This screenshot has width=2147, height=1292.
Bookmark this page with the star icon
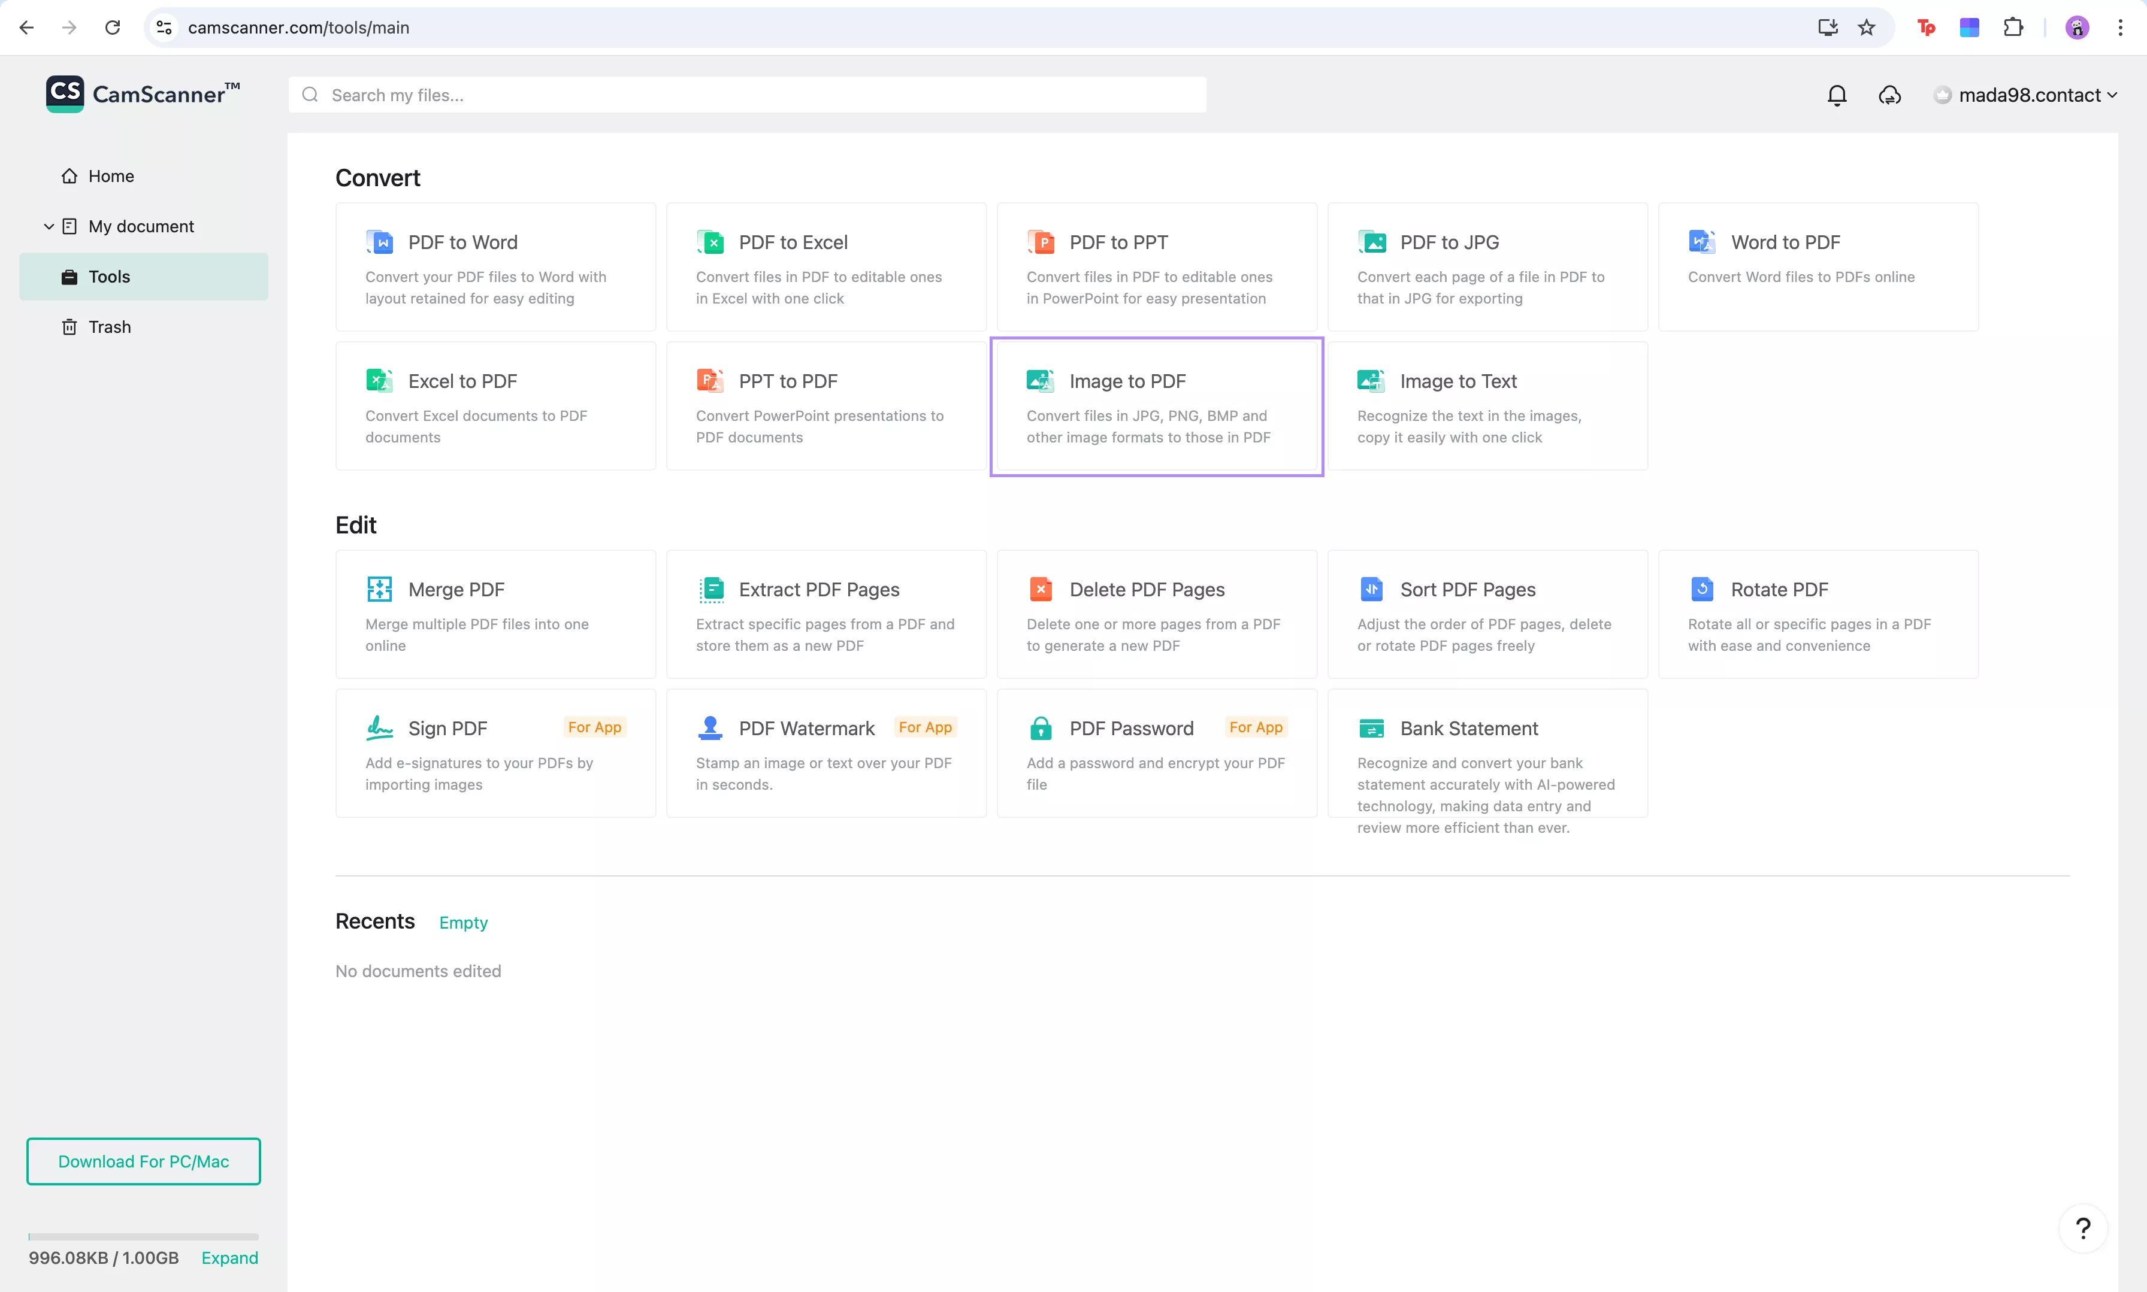click(1867, 28)
